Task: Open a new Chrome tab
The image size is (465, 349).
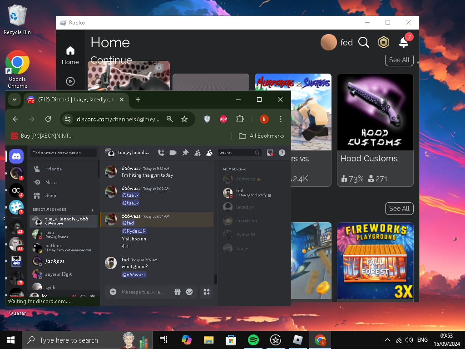Action: (138, 100)
